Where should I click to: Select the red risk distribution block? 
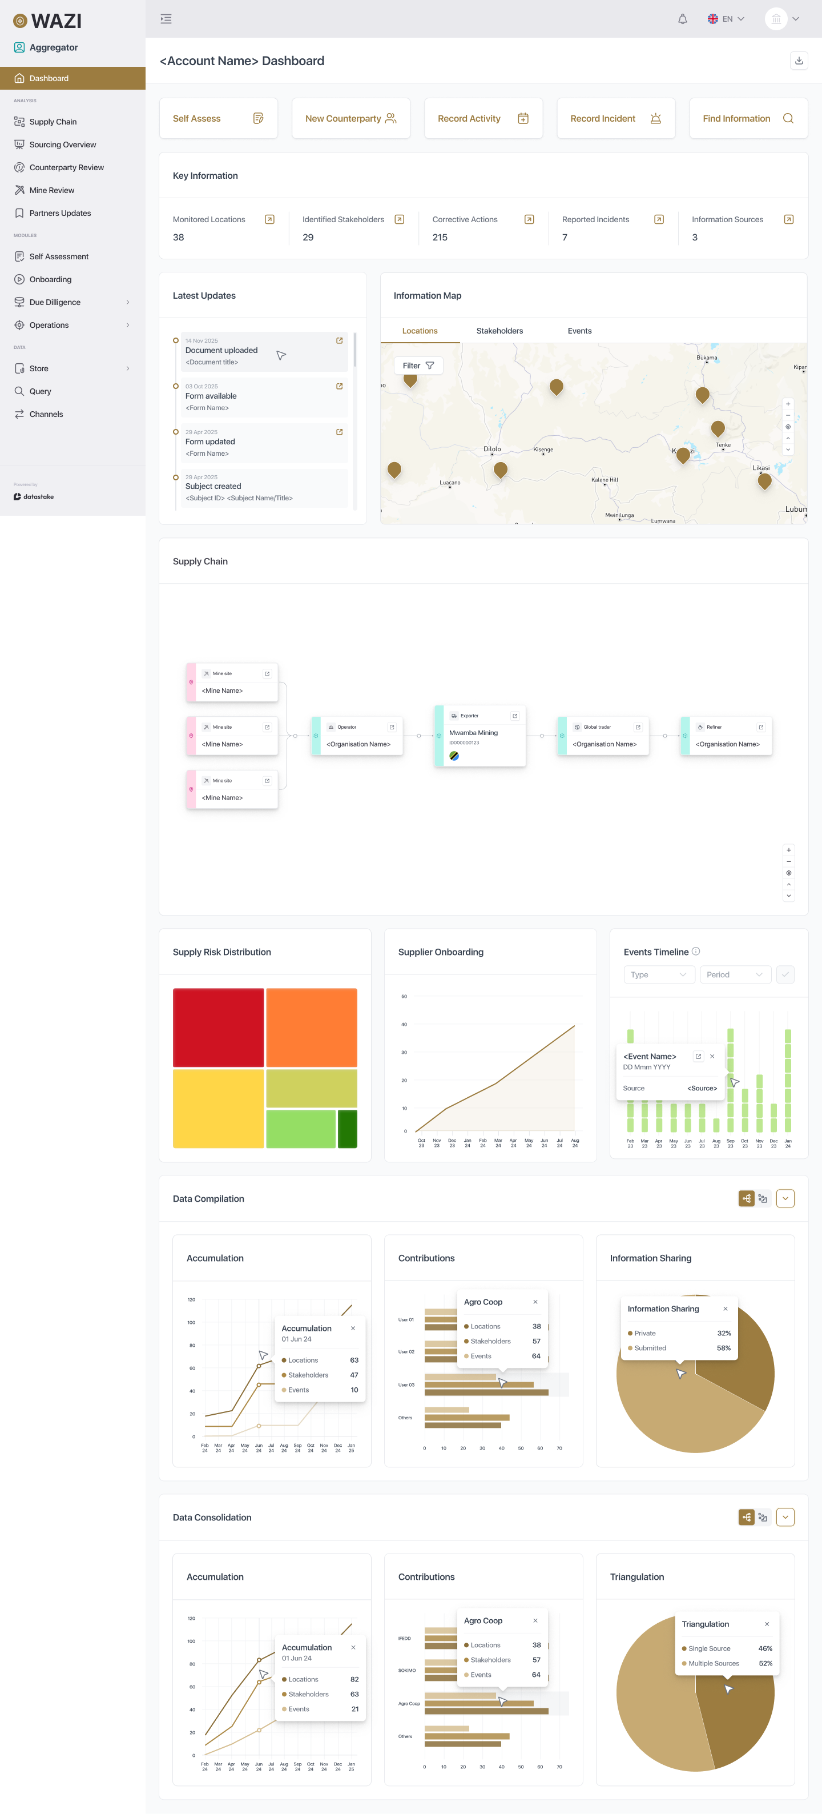pyautogui.click(x=218, y=1028)
